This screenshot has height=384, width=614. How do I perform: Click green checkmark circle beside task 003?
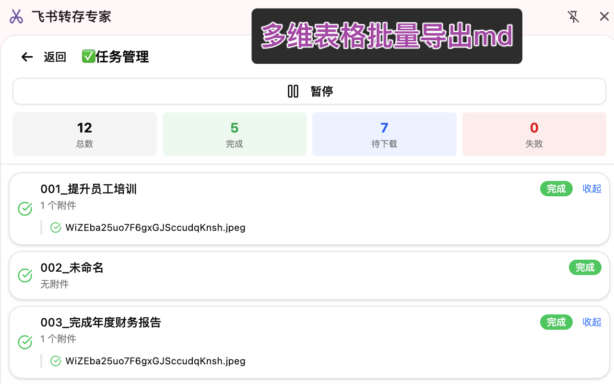(24, 342)
